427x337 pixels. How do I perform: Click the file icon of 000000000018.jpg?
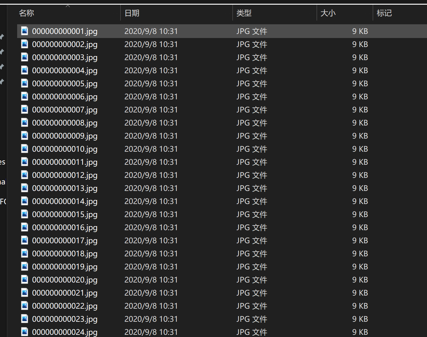(25, 253)
